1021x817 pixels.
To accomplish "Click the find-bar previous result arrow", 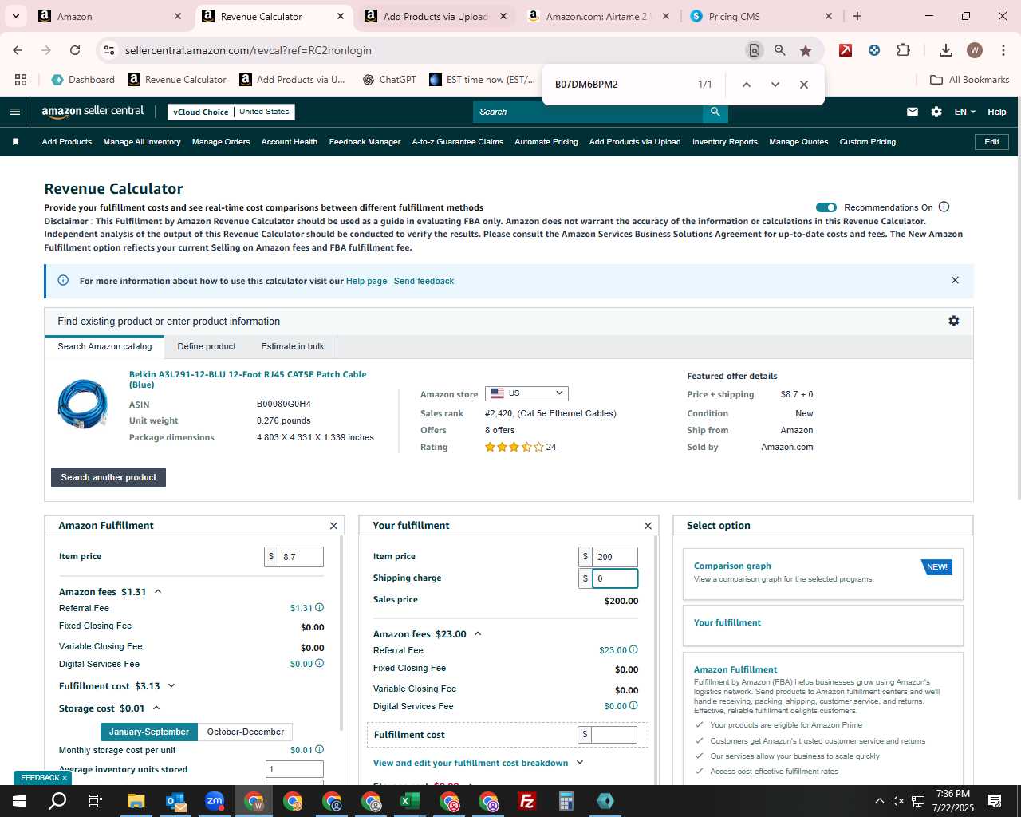I will pos(747,85).
